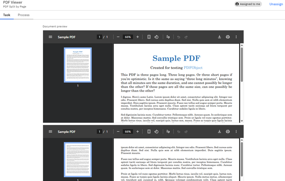Open annotation draw tool in top viewer
Image resolution: width=285 pixels, height=181 pixels.
pyautogui.click(x=168, y=37)
